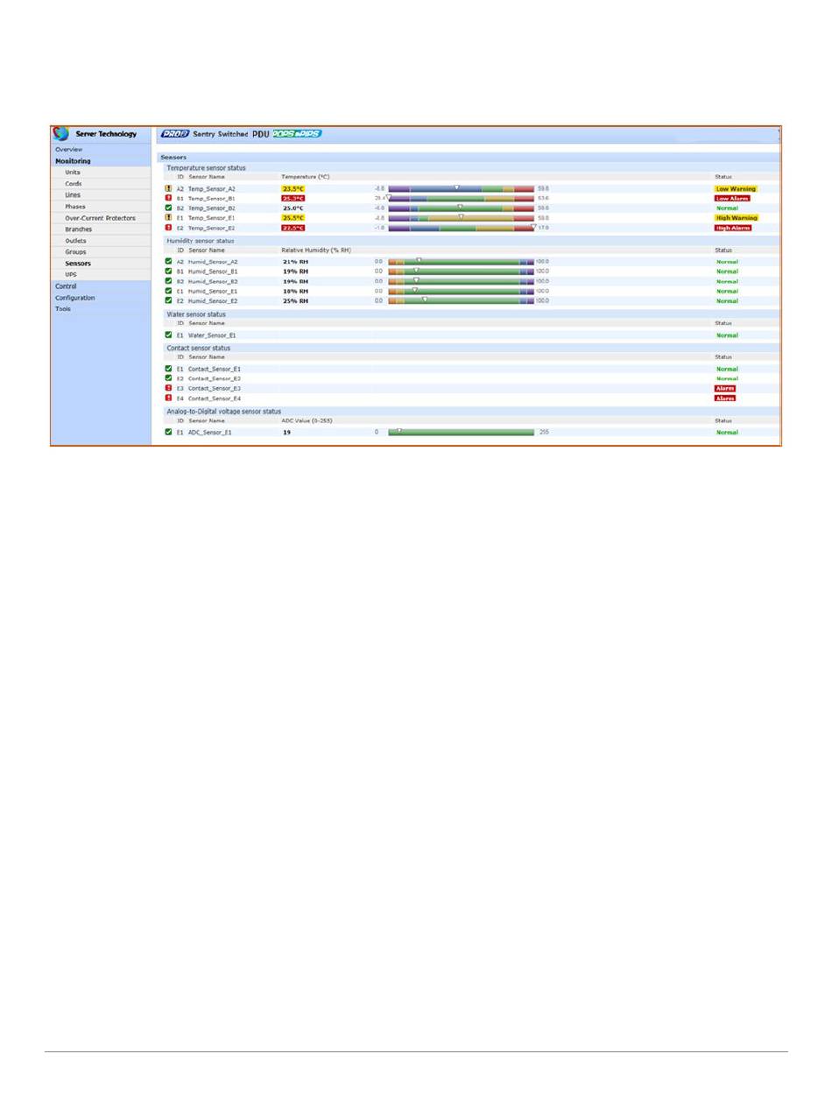Click the red alarm icon beside Contact_Sensor_E4

(x=168, y=398)
